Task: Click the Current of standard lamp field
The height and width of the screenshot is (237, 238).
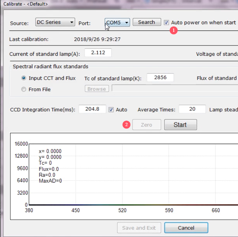Action: [98, 52]
